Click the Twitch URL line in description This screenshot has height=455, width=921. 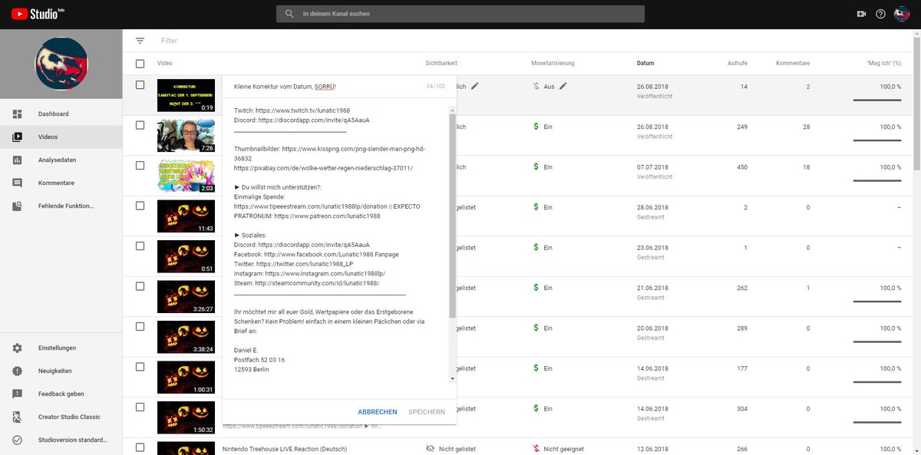click(292, 110)
